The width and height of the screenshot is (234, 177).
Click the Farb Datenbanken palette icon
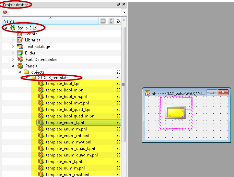click(x=20, y=59)
